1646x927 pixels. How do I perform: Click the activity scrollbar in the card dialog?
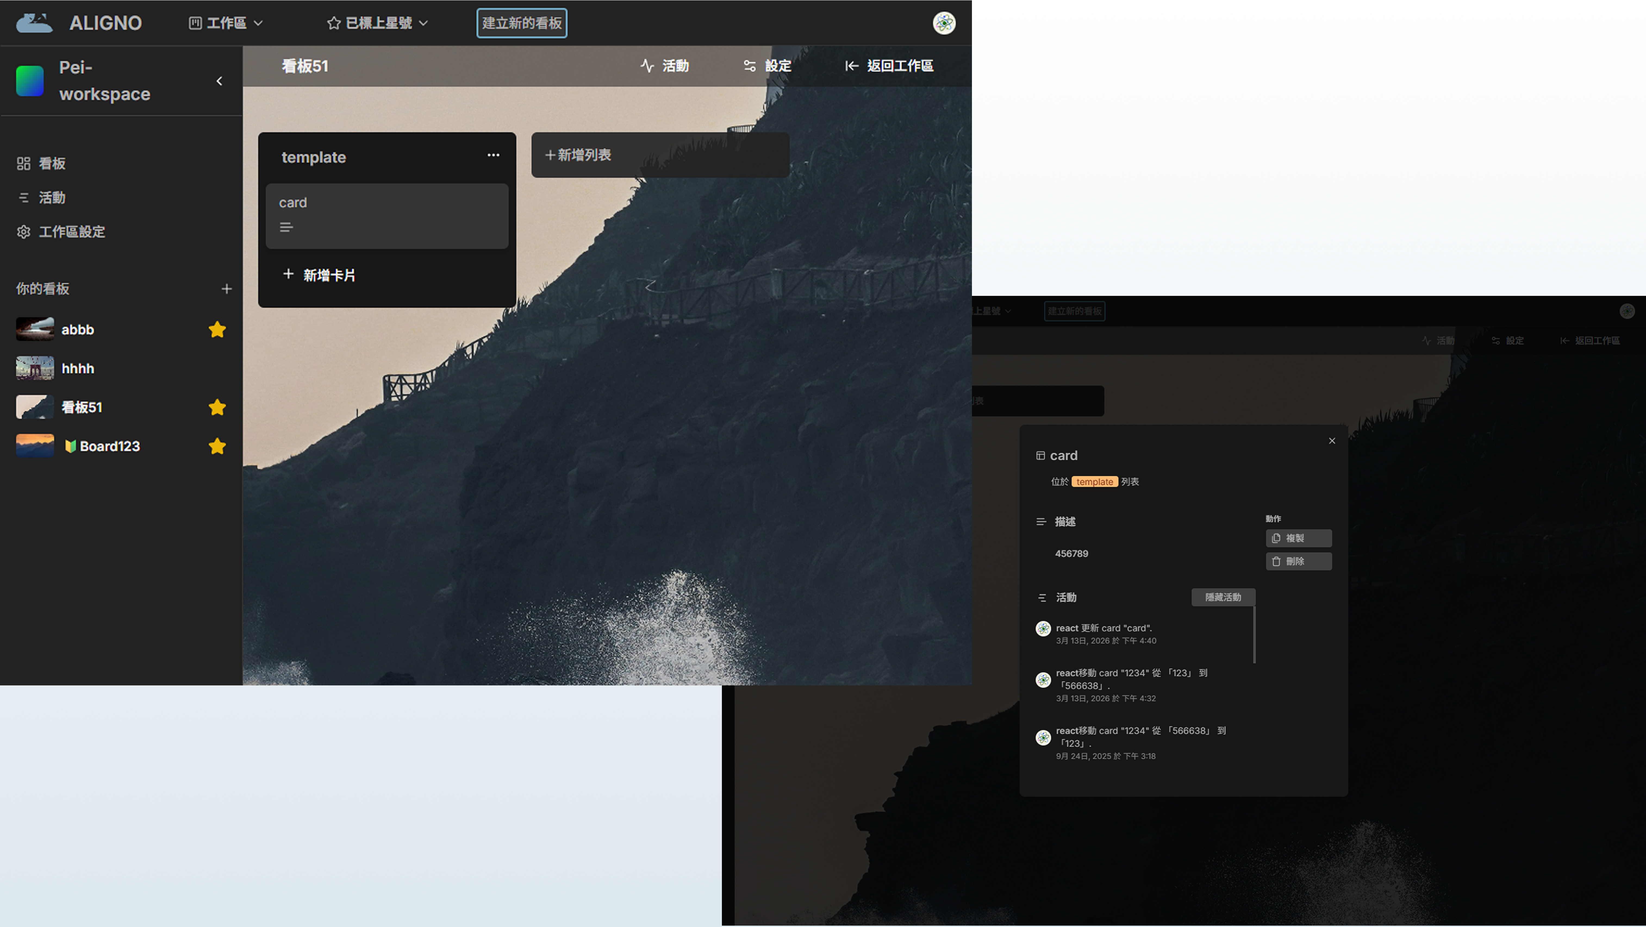click(1255, 634)
